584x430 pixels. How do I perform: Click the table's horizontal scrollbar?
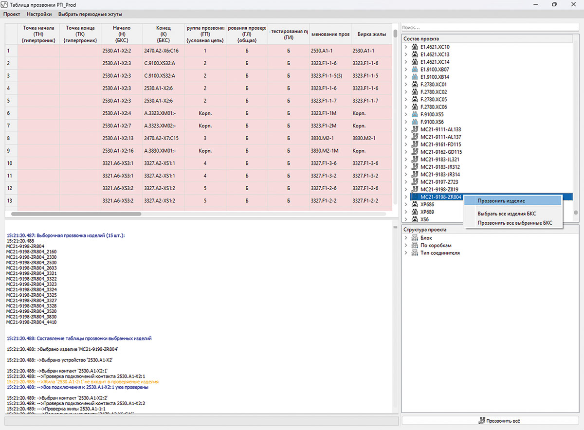(76, 214)
